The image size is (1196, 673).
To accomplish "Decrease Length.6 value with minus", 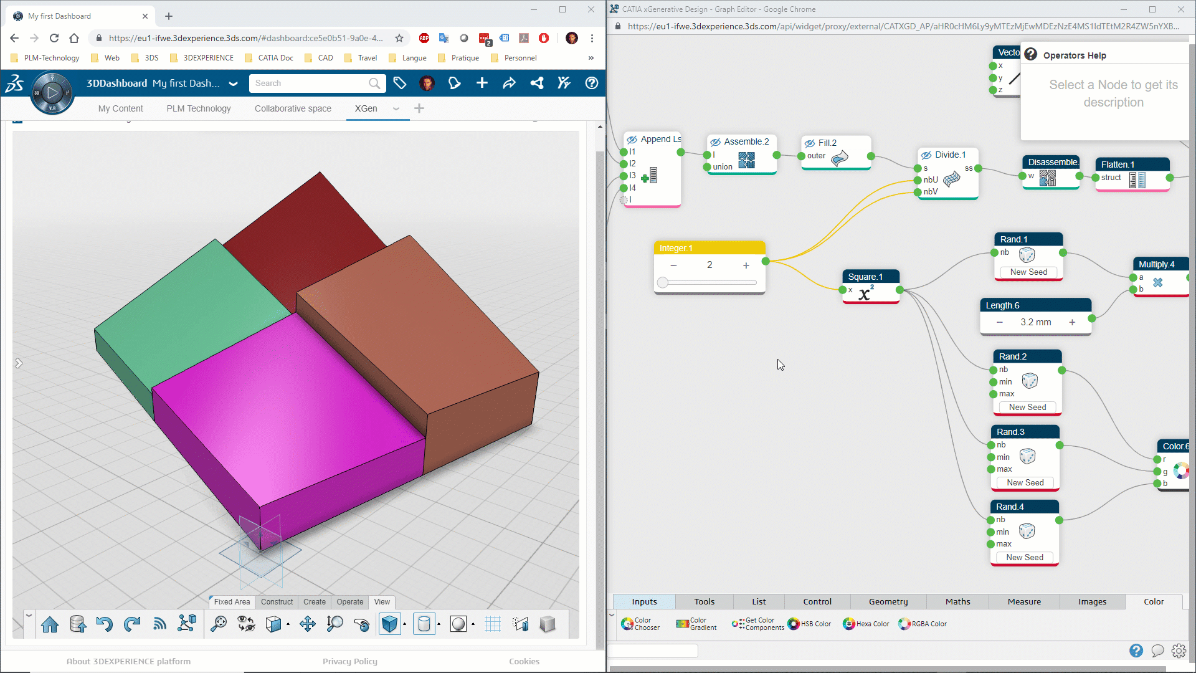I will pyautogui.click(x=1000, y=322).
